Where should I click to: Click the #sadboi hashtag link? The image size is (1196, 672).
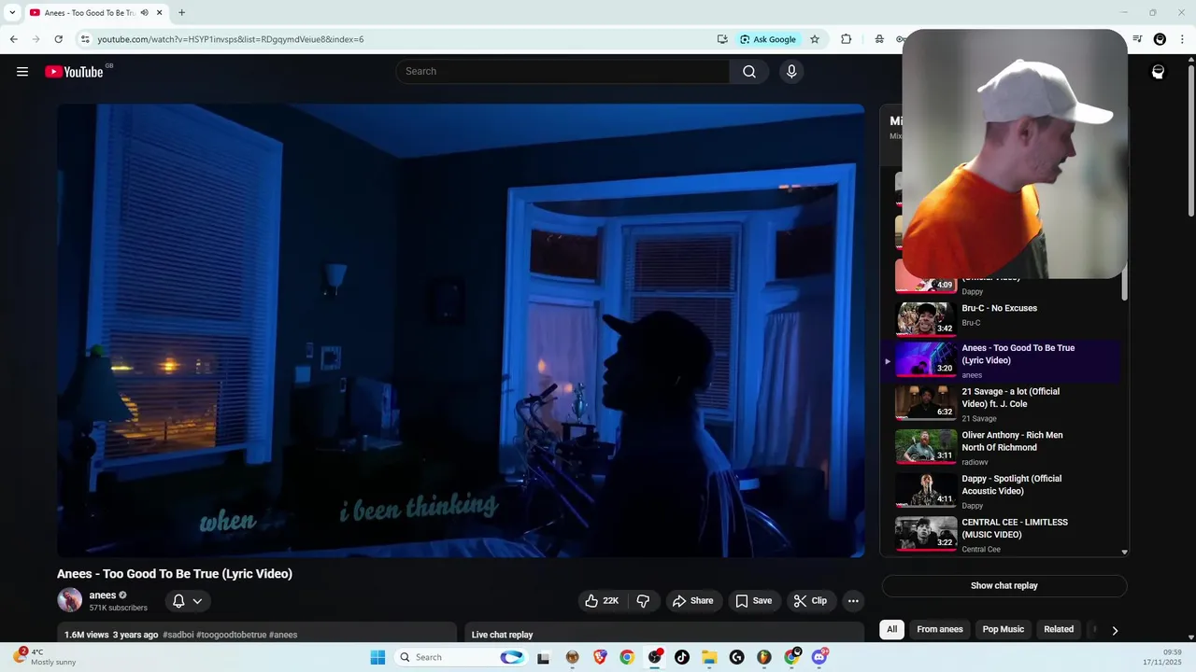coord(178,635)
